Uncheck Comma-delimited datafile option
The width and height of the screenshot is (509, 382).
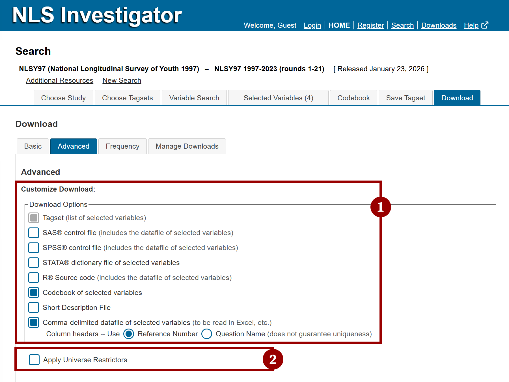coord(34,323)
